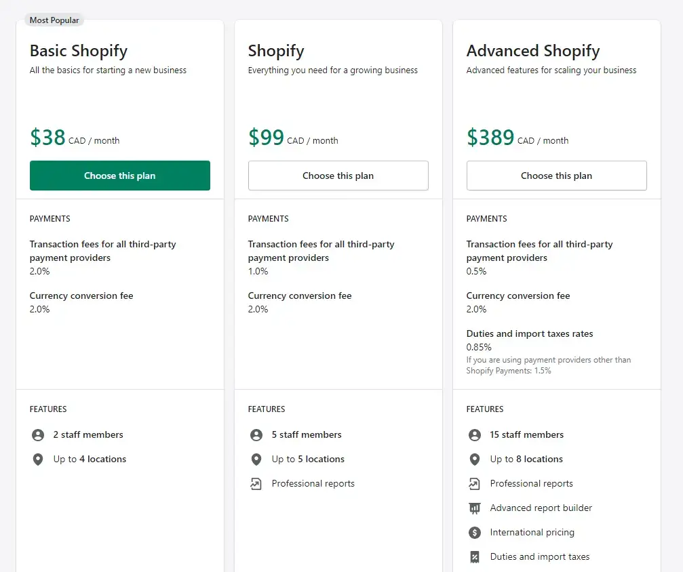683x572 pixels.
Task: Click the 'Up to 4 locations' text
Action: 90,459
